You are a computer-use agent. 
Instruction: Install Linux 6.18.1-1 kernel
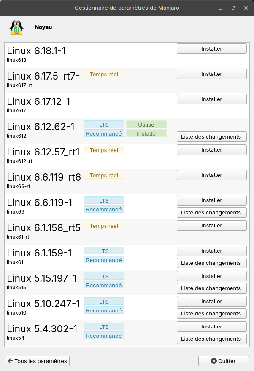click(x=211, y=49)
